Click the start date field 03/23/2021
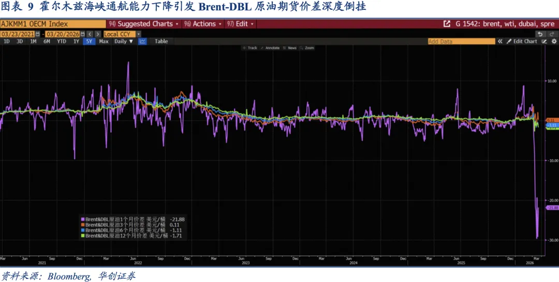The width and height of the screenshot is (559, 282). point(18,34)
